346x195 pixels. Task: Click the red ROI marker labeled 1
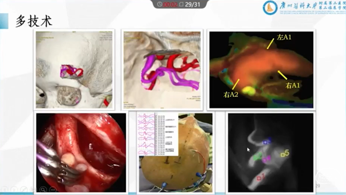259,178
